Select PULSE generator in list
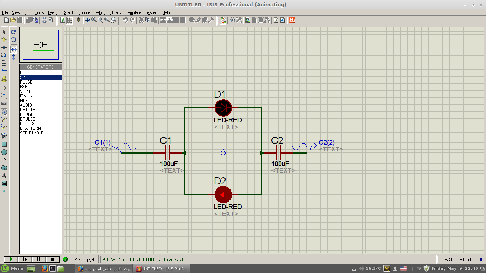 tap(41, 82)
